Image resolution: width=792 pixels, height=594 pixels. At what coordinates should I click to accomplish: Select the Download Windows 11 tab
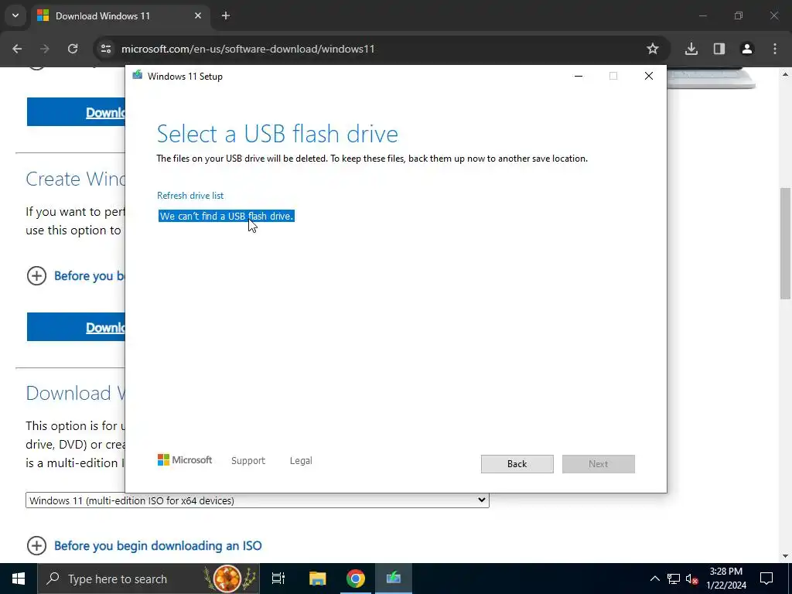(120, 15)
